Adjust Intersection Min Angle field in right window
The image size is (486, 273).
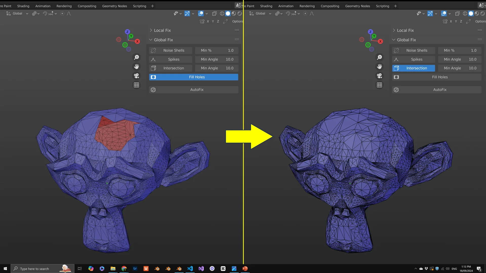point(460,68)
